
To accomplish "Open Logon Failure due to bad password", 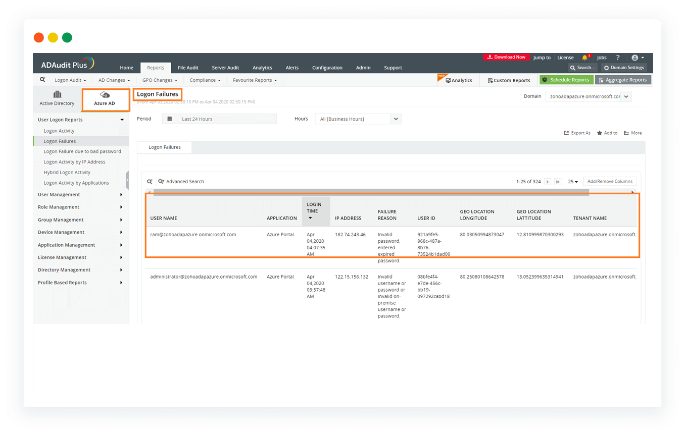I will [x=82, y=151].
